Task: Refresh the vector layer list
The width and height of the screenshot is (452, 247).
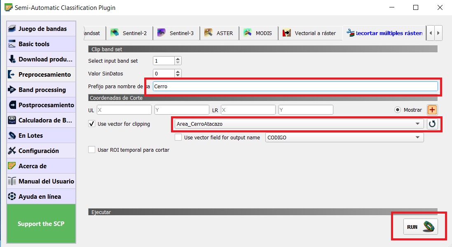Action: [x=432, y=124]
